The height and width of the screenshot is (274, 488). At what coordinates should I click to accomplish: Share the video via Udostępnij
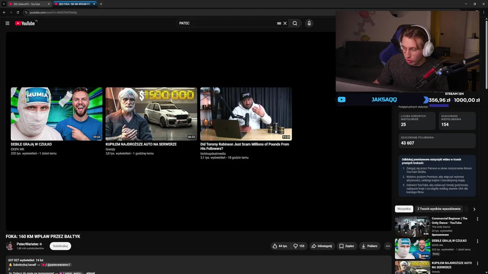point(321,246)
